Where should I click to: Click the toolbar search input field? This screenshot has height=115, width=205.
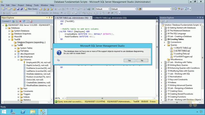[157, 9]
